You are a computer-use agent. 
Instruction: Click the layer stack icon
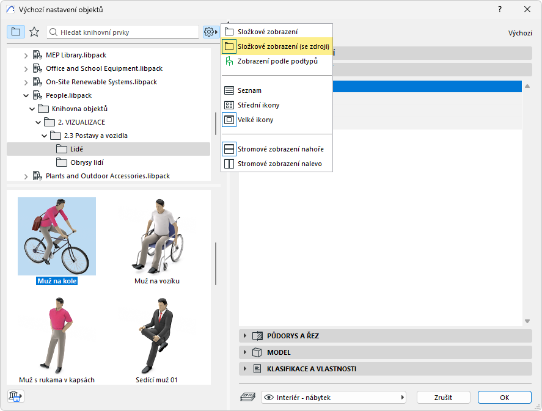click(247, 397)
